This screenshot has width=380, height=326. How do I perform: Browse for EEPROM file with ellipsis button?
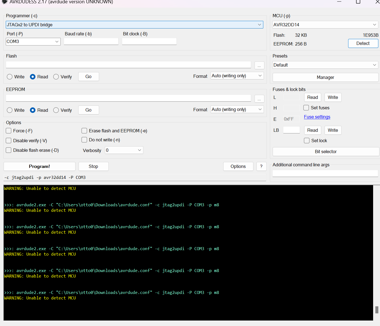(259, 99)
